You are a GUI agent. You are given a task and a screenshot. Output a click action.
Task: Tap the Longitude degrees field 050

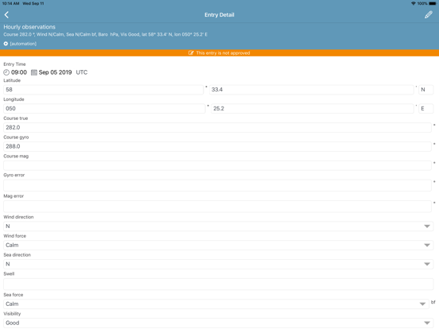[104, 109]
